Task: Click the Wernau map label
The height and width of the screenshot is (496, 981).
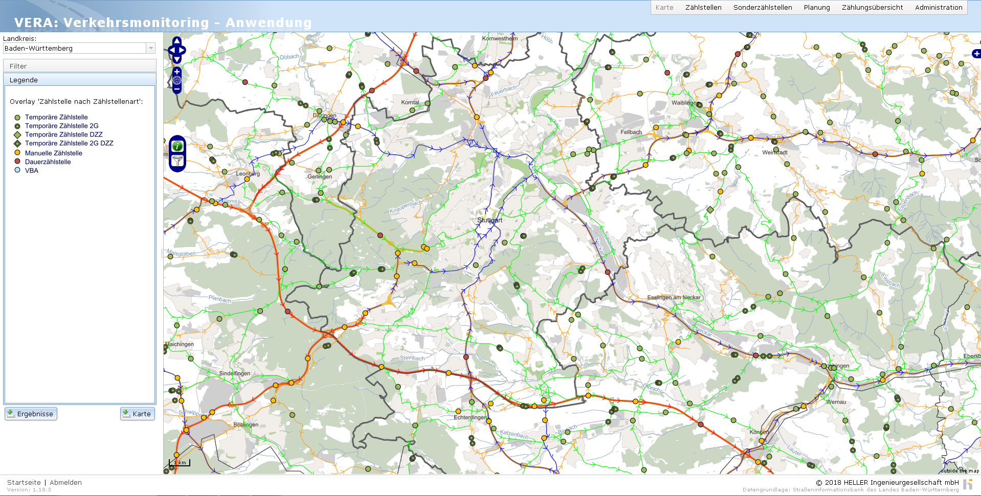Action: tap(836, 402)
